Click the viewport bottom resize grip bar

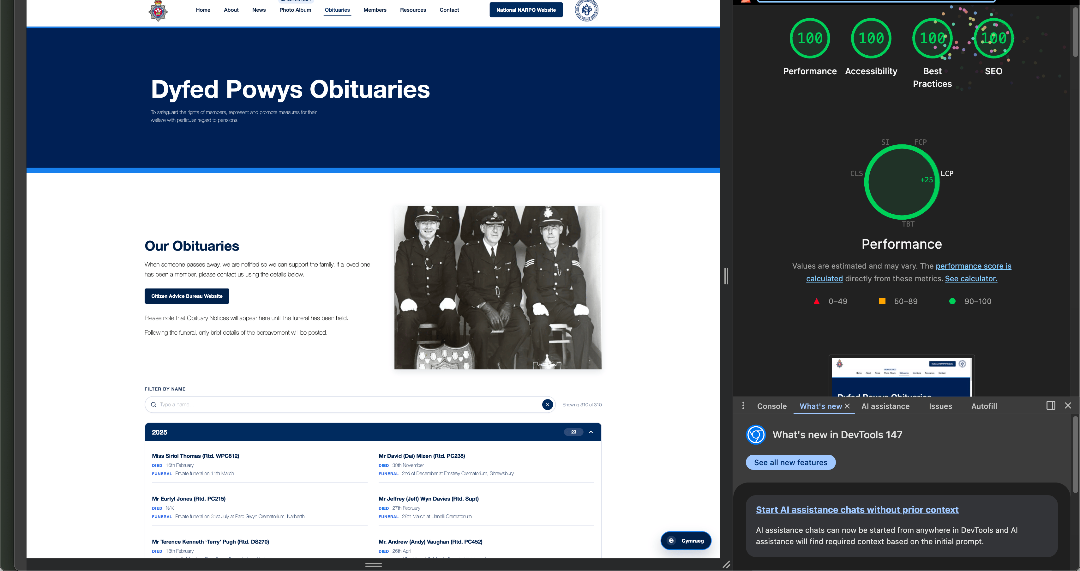click(373, 565)
